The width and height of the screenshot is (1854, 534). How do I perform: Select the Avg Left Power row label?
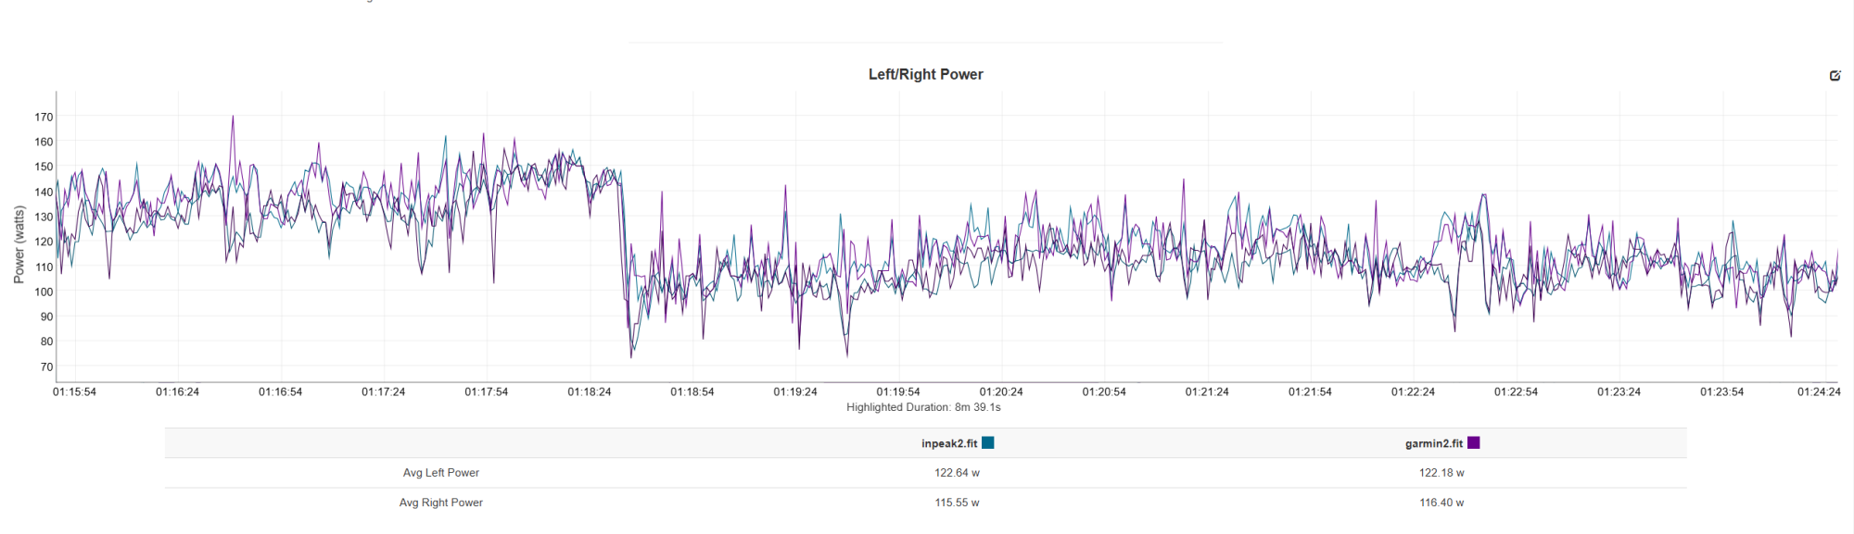[440, 473]
